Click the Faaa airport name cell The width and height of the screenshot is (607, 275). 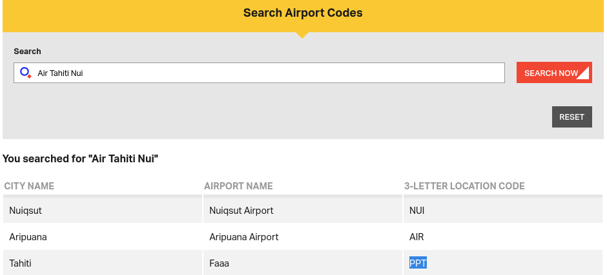220,263
